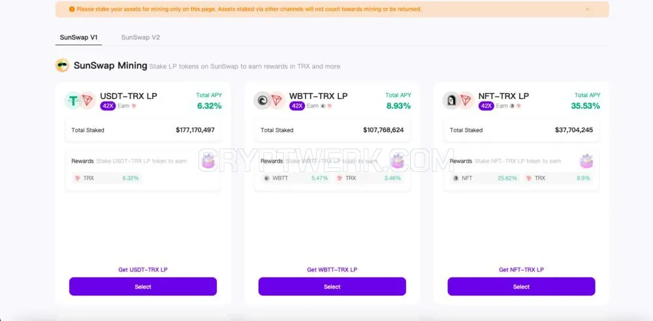Image resolution: width=653 pixels, height=321 pixels.
Task: Select the NFT-TRX LP pool
Action: [x=521, y=286]
